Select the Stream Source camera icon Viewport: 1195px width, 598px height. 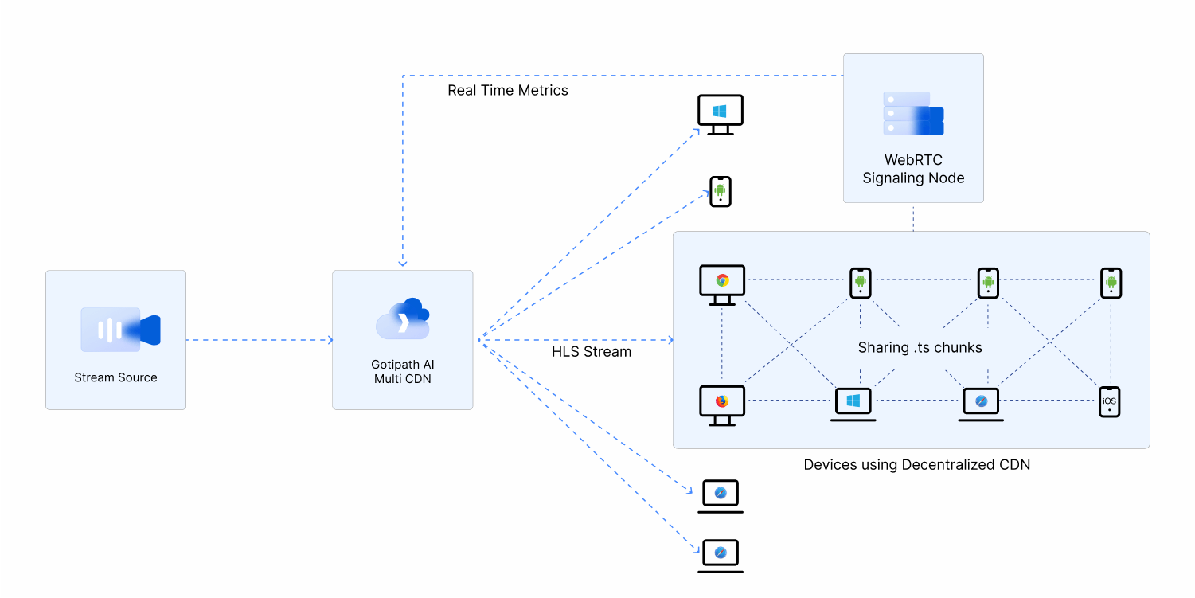pyautogui.click(x=115, y=329)
